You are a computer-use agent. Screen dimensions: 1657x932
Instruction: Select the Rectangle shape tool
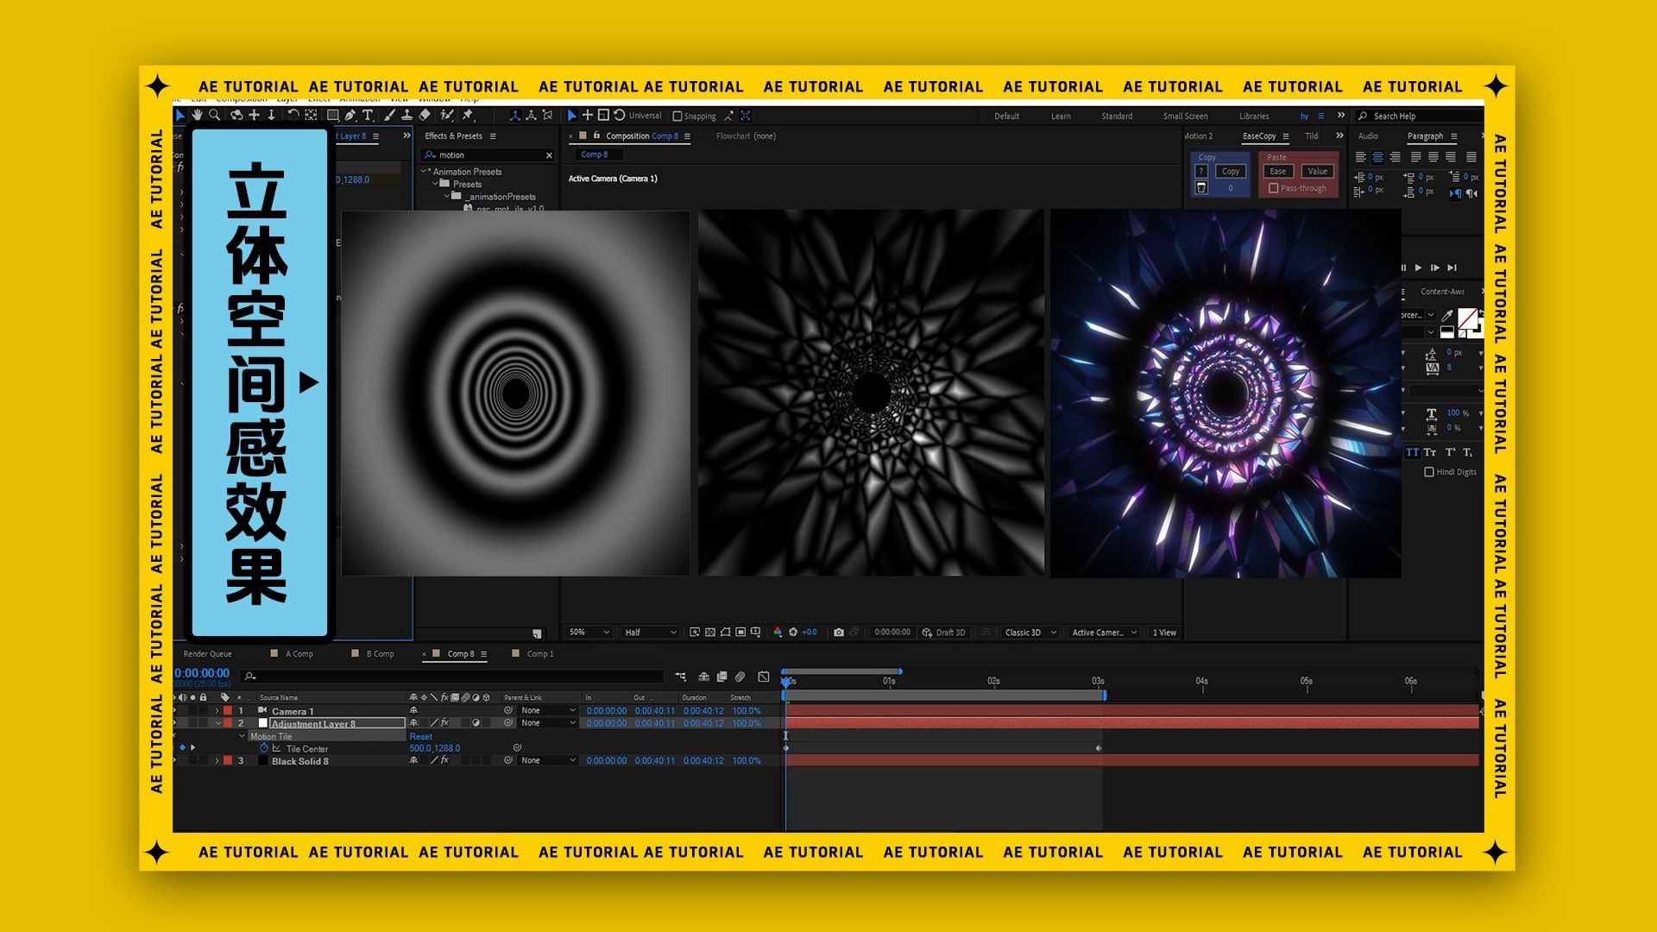[332, 115]
